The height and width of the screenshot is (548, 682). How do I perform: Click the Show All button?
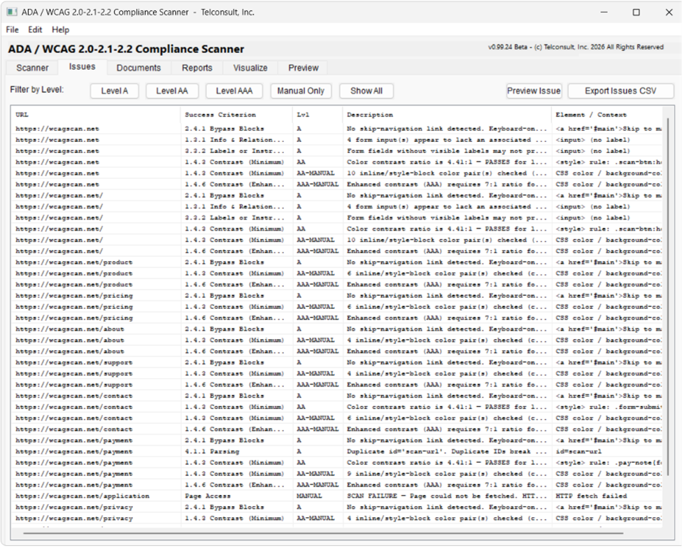[367, 91]
